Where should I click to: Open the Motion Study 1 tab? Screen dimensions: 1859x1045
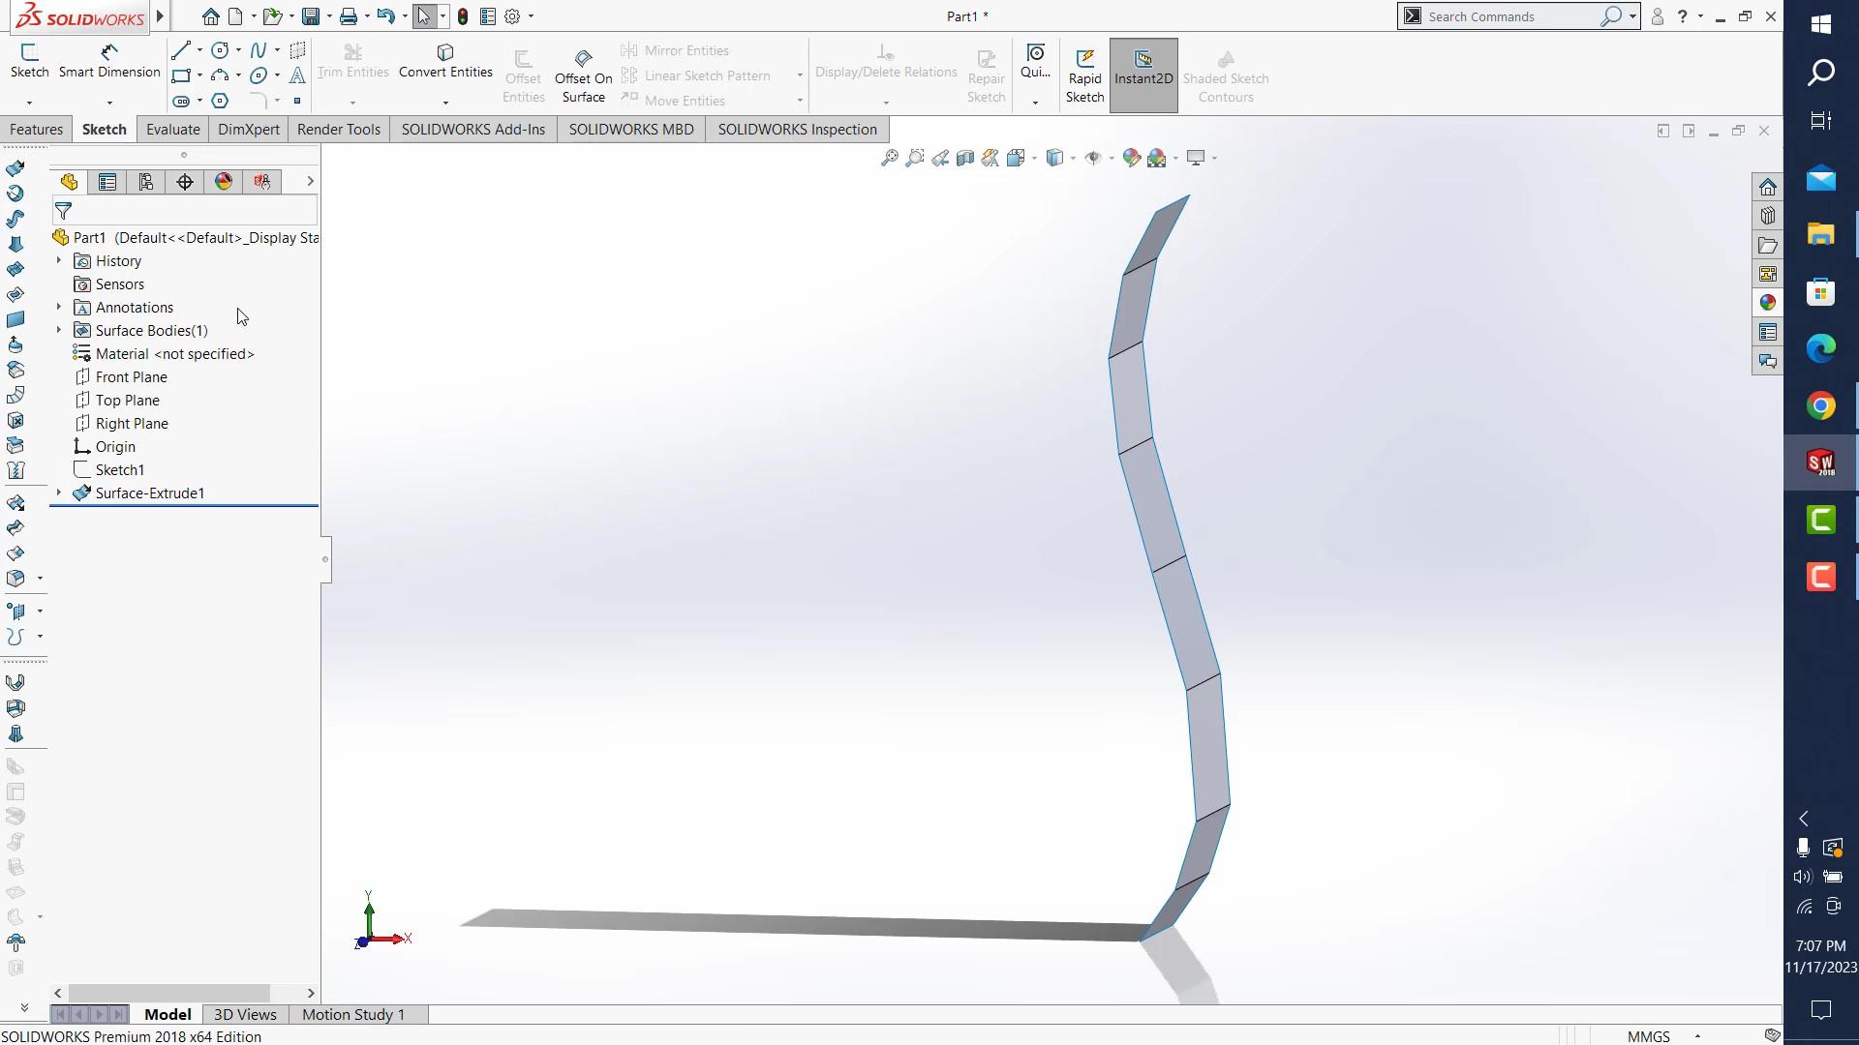click(352, 1014)
